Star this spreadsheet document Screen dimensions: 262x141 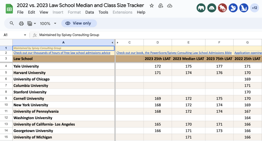click(x=151, y=6)
